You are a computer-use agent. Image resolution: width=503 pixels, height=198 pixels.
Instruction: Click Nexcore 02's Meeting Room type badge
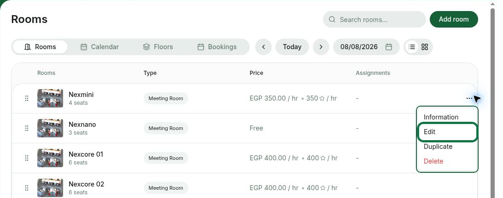(x=166, y=188)
